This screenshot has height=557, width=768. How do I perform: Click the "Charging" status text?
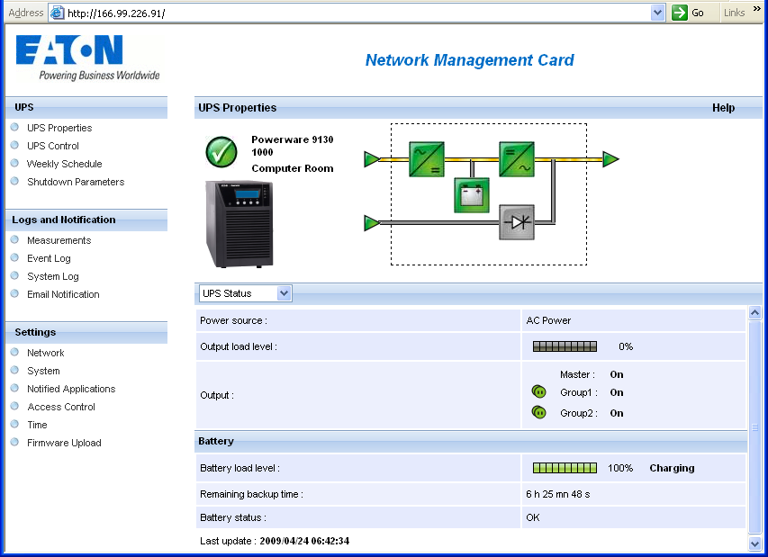coord(672,468)
